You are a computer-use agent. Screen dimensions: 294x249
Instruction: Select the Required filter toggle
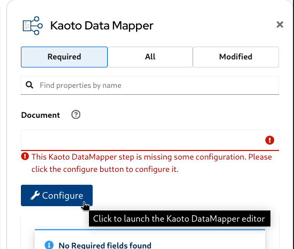pyautogui.click(x=64, y=57)
